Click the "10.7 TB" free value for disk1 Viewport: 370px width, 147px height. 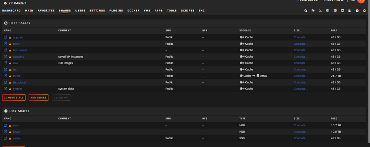336,125
